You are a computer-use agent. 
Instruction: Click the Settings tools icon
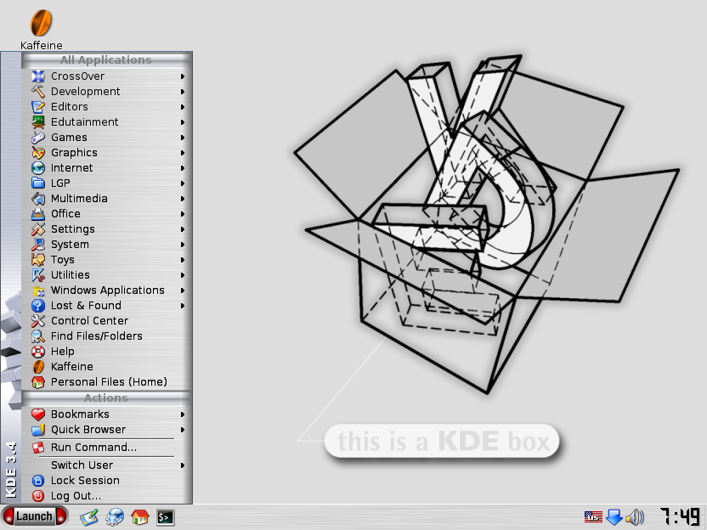point(38,229)
